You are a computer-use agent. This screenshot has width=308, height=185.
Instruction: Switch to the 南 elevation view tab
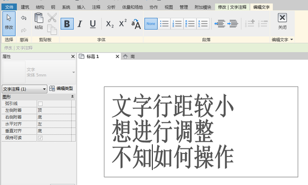(x=129, y=57)
